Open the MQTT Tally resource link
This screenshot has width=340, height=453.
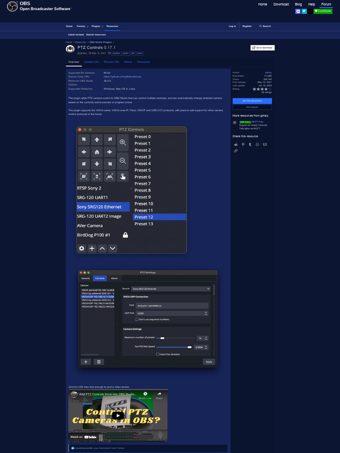pos(257,122)
